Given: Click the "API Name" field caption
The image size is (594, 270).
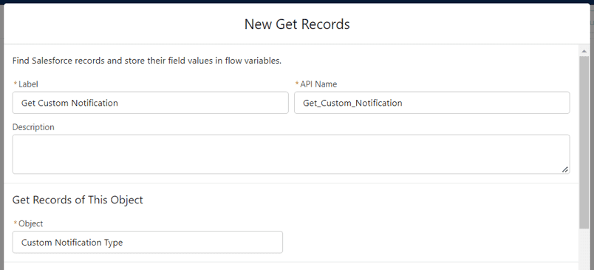Looking at the screenshot, I should [x=318, y=84].
